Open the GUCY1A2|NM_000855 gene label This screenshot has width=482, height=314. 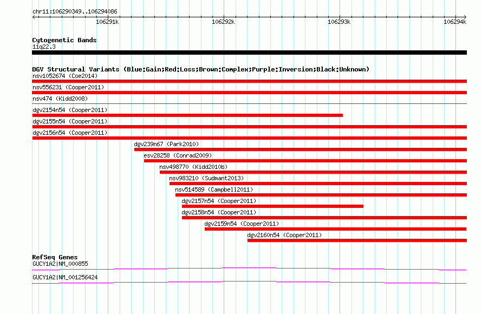60,264
